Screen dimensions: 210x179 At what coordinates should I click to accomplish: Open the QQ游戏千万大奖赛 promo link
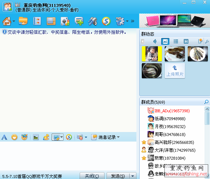coord(32,176)
